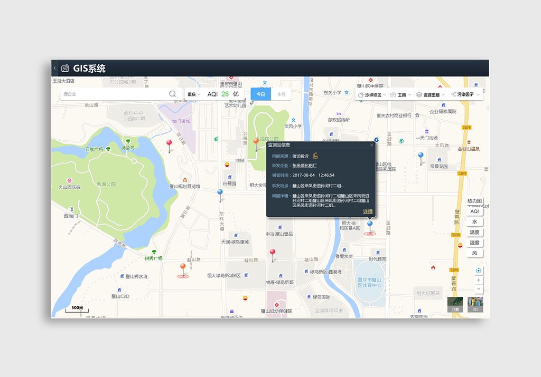541x377 pixels.
Task: Toggle the 热力图 heatmap layer
Action: pyautogui.click(x=474, y=201)
